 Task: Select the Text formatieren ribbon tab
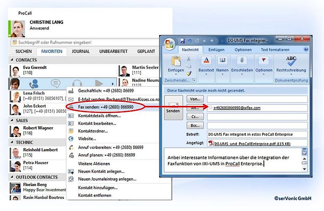(275, 50)
